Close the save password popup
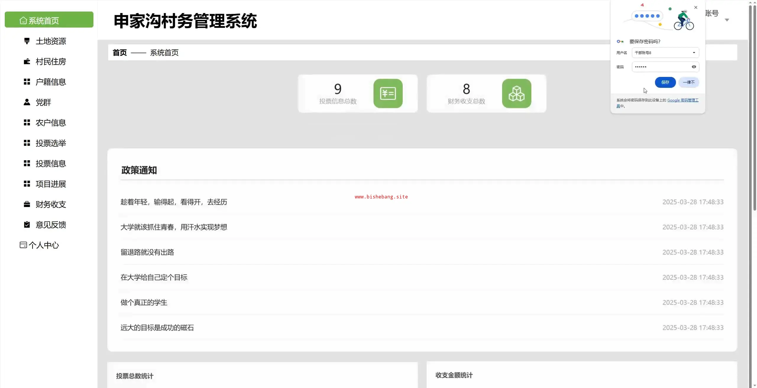This screenshot has height=388, width=757. pyautogui.click(x=696, y=7)
